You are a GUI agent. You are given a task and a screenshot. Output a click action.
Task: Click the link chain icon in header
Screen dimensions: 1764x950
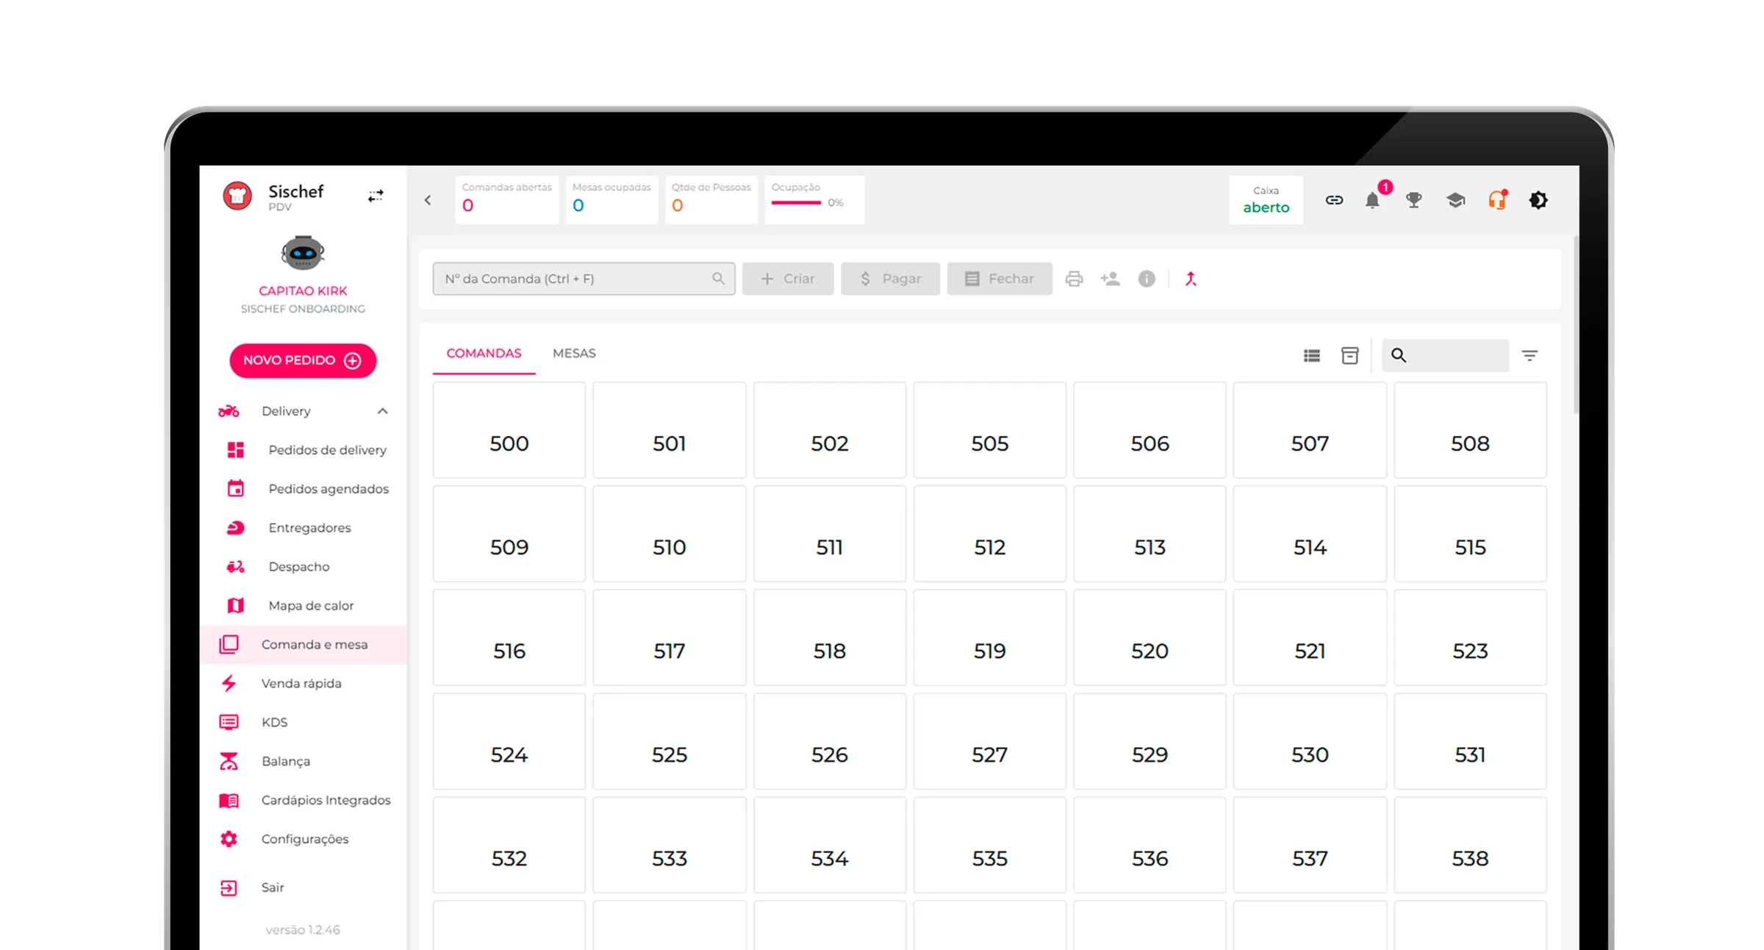pos(1334,200)
